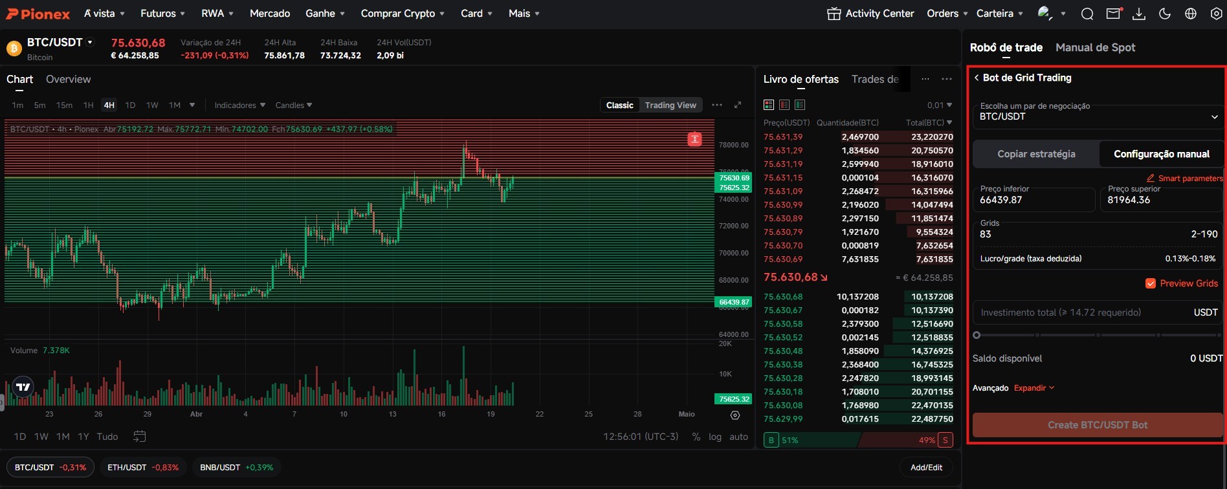Select combined buy and sell order book view
The width and height of the screenshot is (1227, 489).
(x=769, y=105)
